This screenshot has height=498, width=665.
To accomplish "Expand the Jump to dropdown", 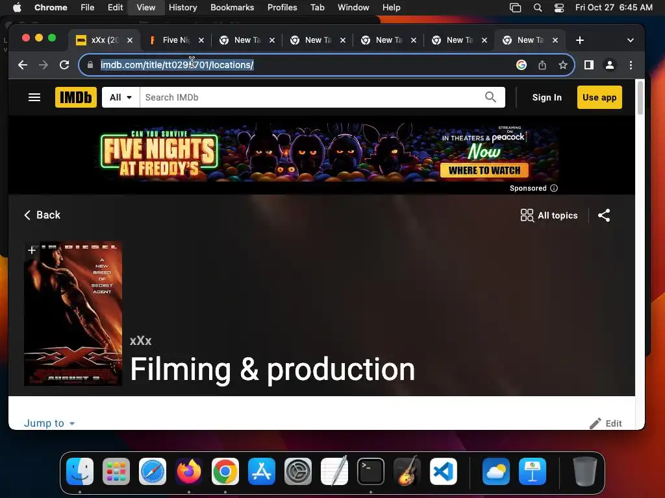I will pyautogui.click(x=49, y=423).
